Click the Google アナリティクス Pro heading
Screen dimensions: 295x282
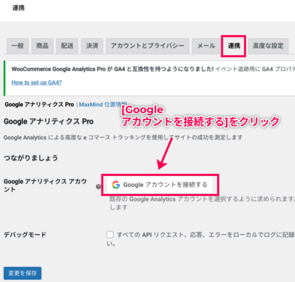48,121
